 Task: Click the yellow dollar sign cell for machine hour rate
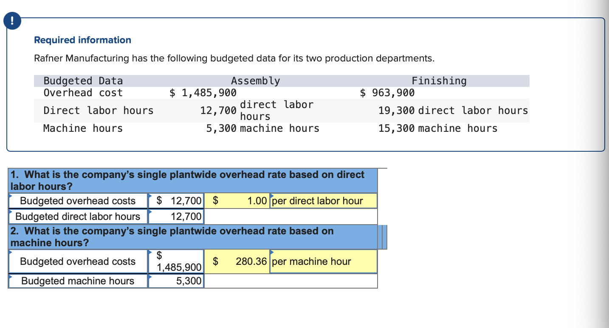[x=216, y=261]
